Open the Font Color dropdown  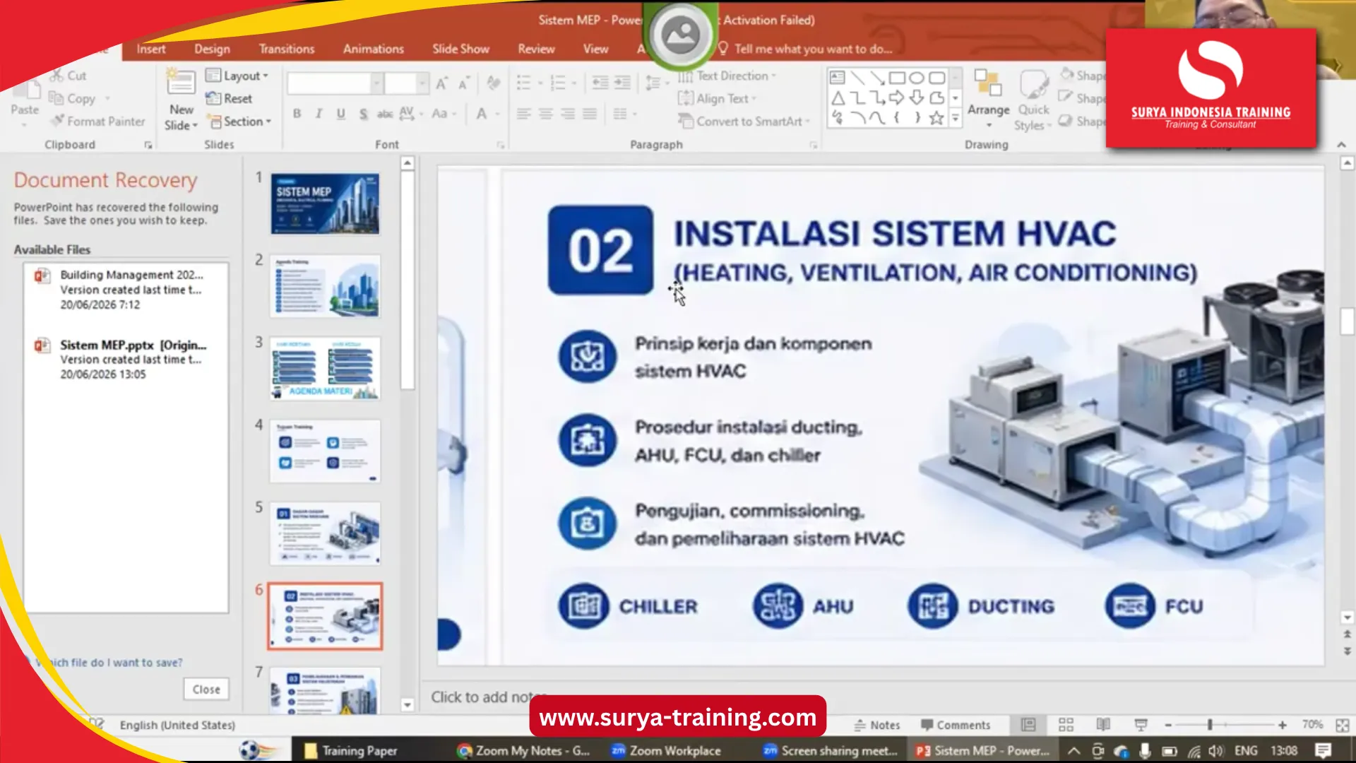487,114
